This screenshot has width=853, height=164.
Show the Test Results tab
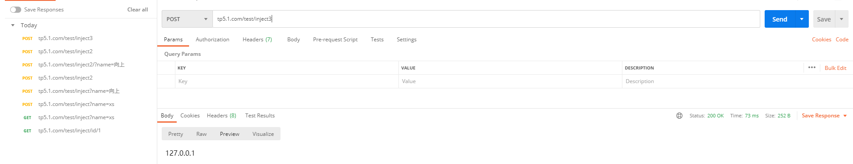pyautogui.click(x=260, y=116)
